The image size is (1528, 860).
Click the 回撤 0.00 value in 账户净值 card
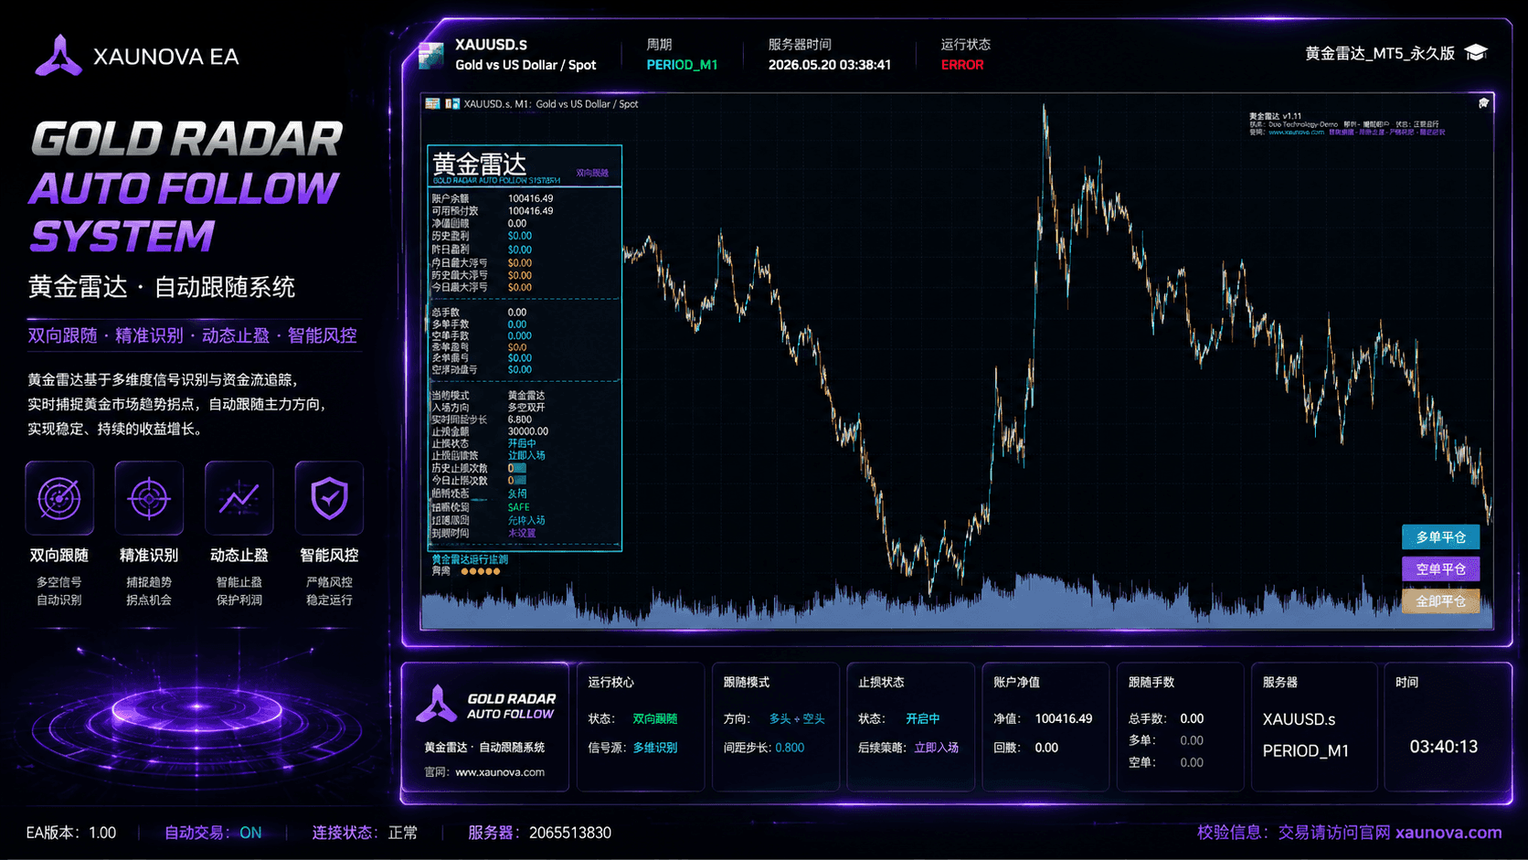click(1046, 748)
